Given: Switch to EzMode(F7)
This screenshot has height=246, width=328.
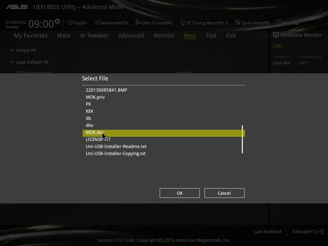Looking at the screenshot, I should pos(304,232).
